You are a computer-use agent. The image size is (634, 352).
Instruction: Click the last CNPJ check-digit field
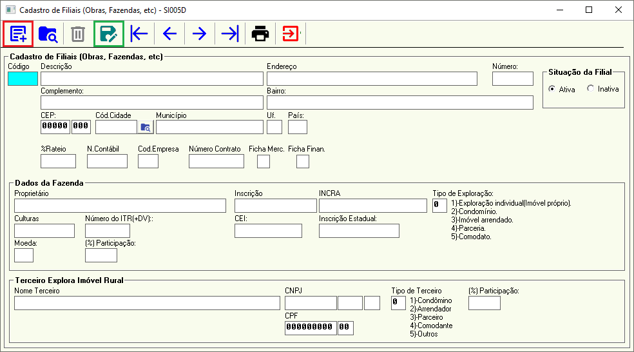(372, 303)
